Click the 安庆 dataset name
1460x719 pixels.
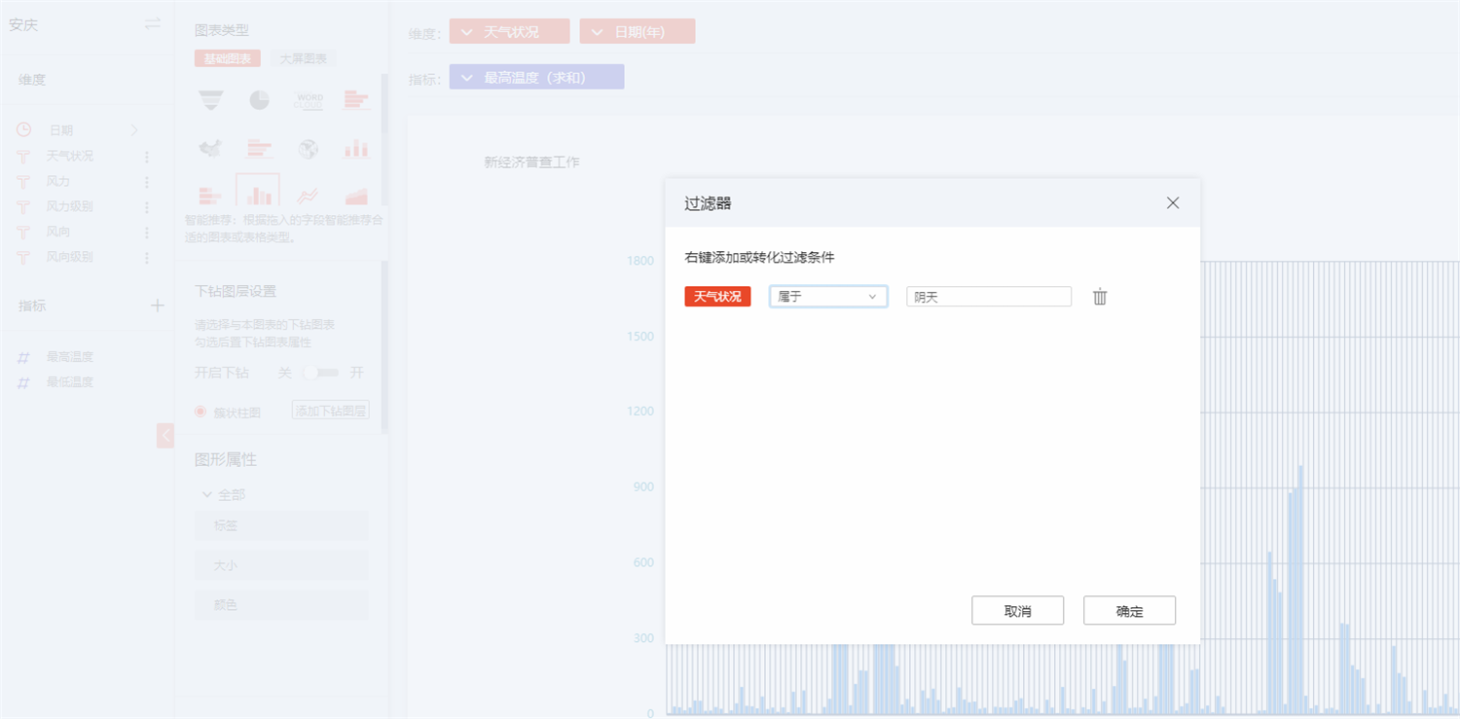coord(23,24)
